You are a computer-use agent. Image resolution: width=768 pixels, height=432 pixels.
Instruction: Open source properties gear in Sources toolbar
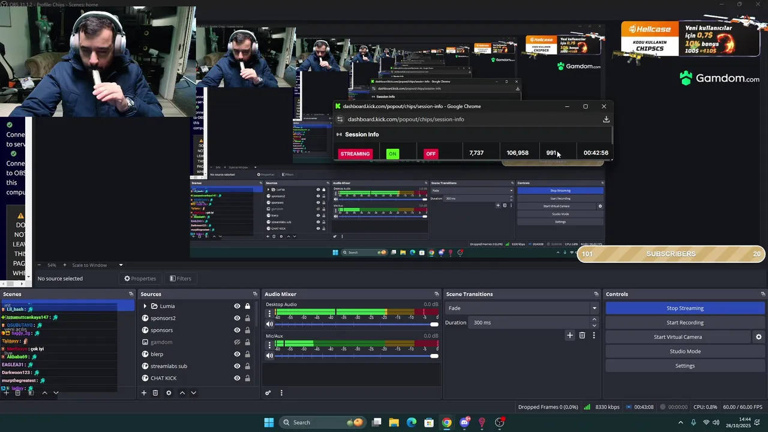tap(169, 392)
